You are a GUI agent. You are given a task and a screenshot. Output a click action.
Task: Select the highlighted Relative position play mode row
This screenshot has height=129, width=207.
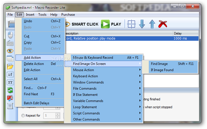click(x=132, y=39)
